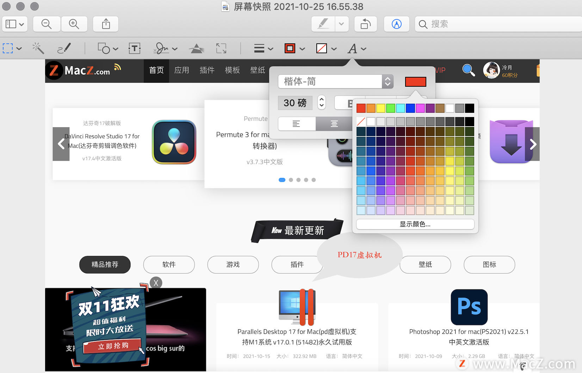The width and height of the screenshot is (582, 373).
Task: Set text alignment to center
Action: coord(334,124)
